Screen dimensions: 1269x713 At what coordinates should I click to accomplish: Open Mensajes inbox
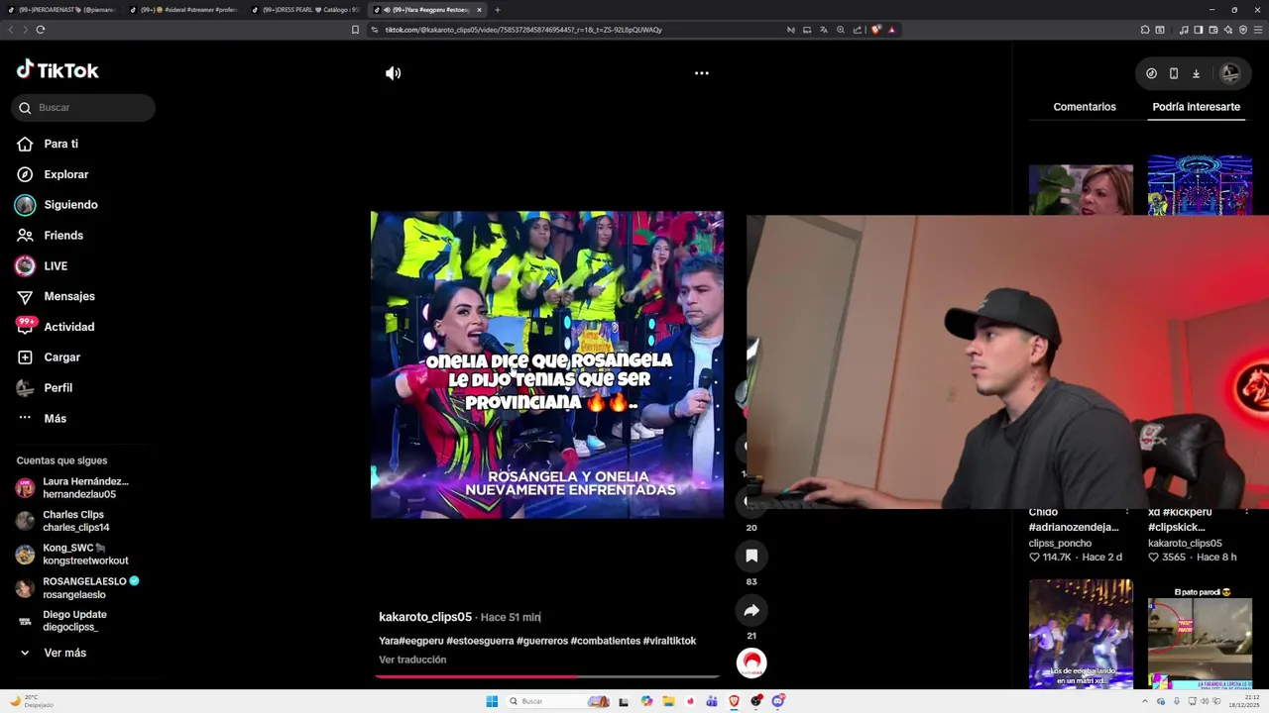click(x=69, y=296)
